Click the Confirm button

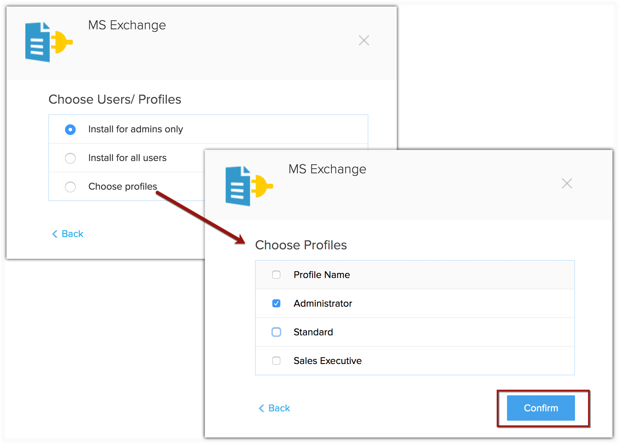pos(541,408)
